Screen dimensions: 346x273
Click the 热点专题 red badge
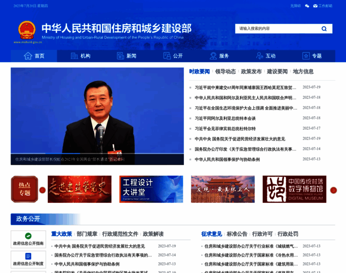(25, 189)
